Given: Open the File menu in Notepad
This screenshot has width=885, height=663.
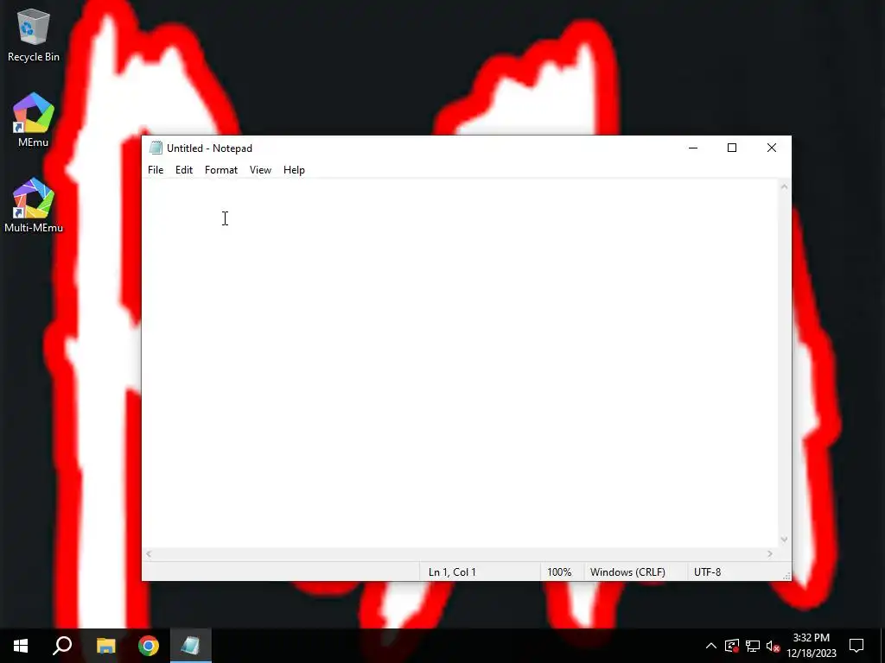Looking at the screenshot, I should coord(156,170).
